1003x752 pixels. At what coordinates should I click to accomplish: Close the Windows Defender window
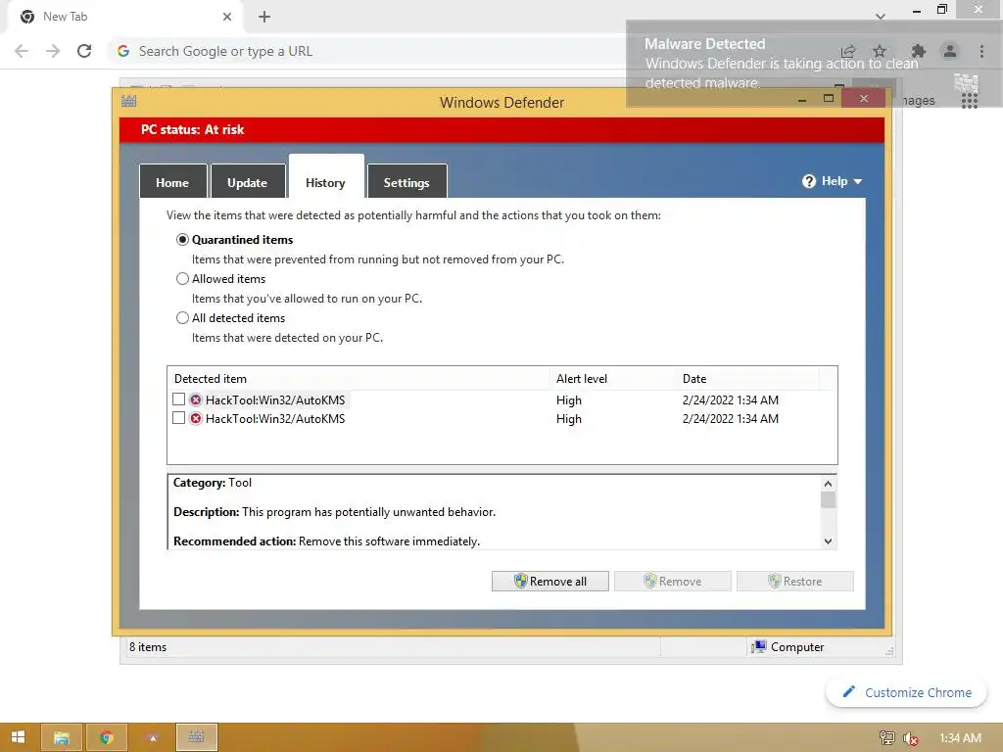pyautogui.click(x=864, y=99)
